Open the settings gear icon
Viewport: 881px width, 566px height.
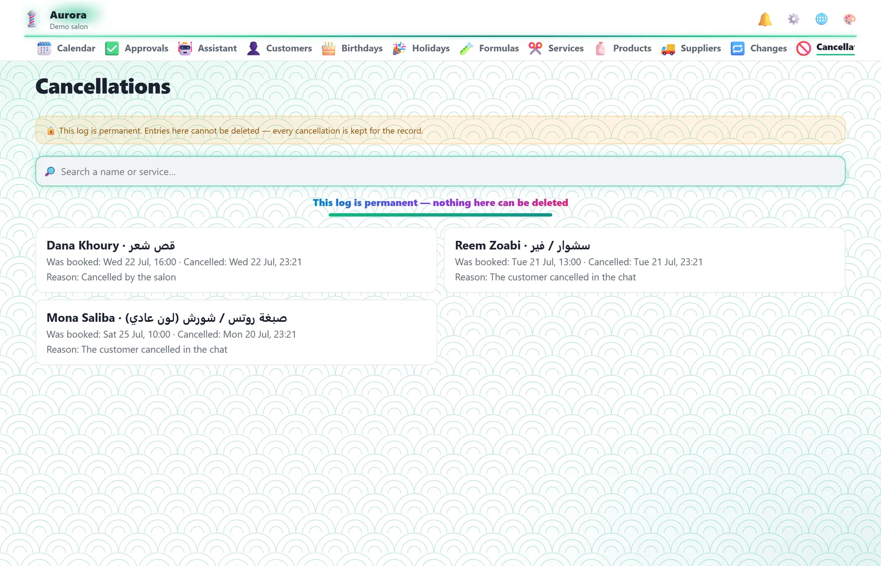[793, 19]
